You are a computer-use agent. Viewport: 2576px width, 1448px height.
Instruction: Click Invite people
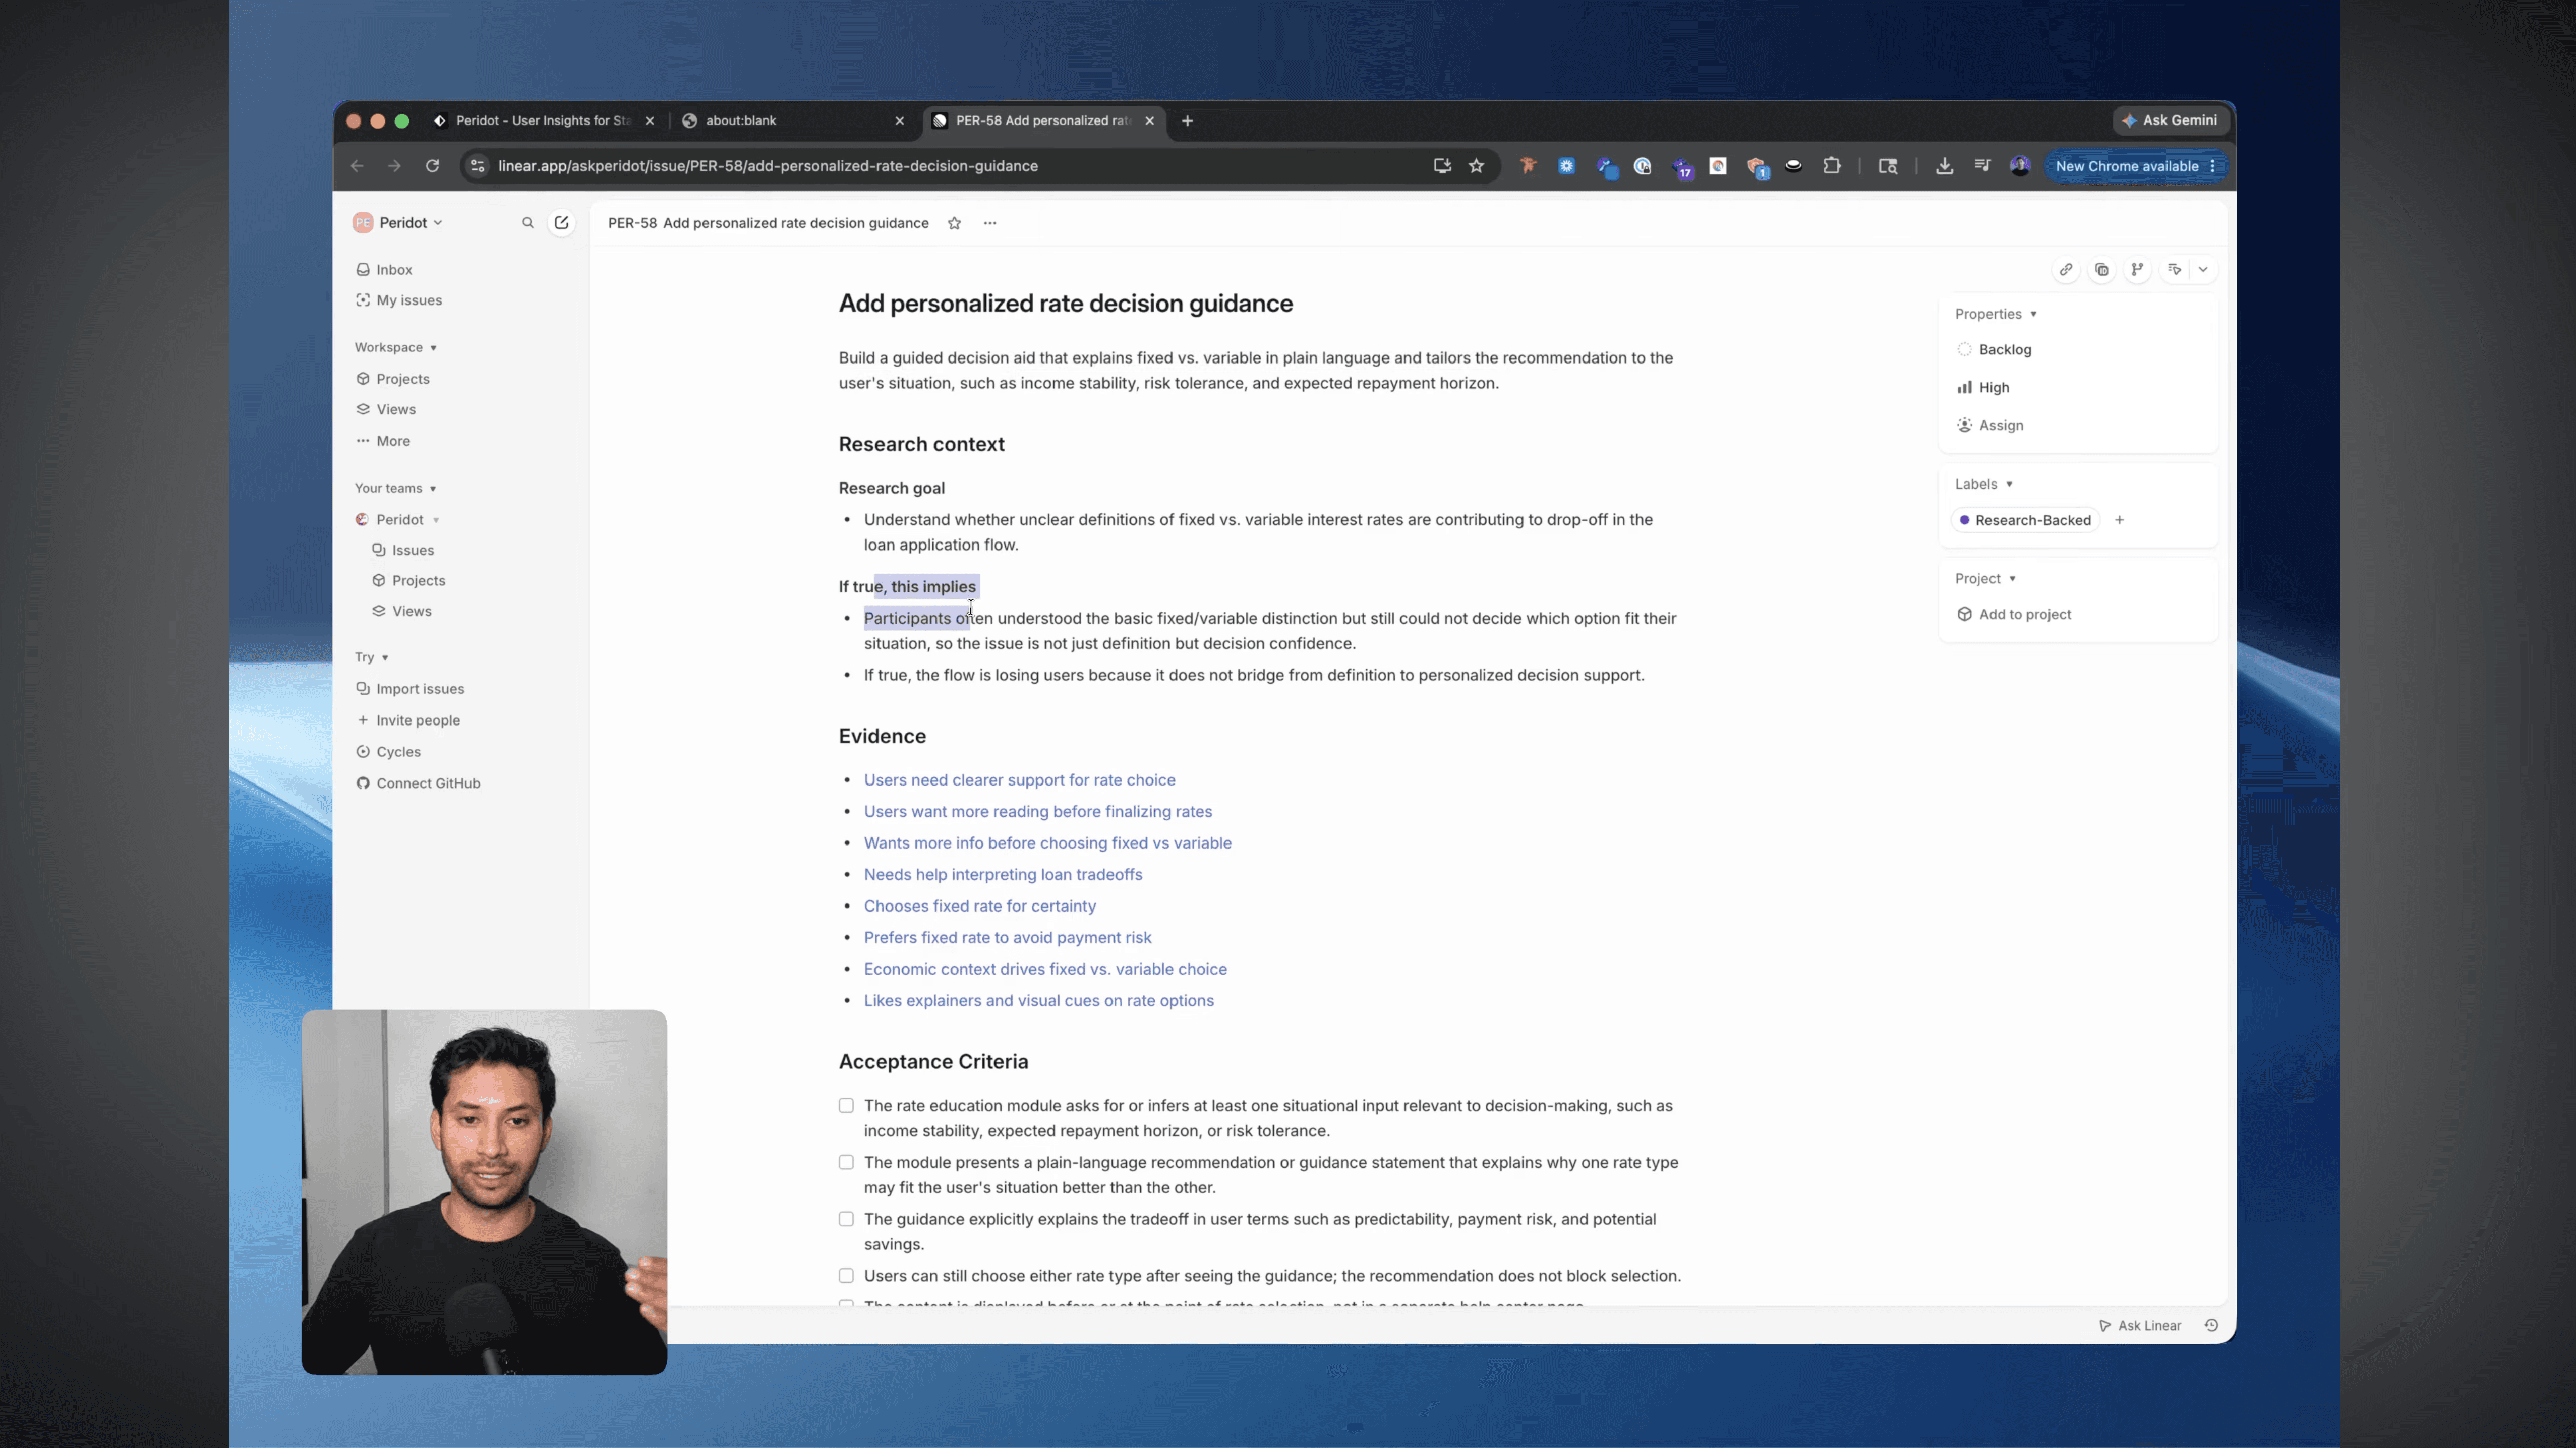(x=408, y=720)
